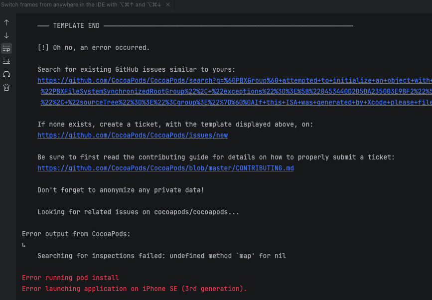Dismiss the Switch frames tip
This screenshot has height=300, width=432.
click(x=168, y=4)
